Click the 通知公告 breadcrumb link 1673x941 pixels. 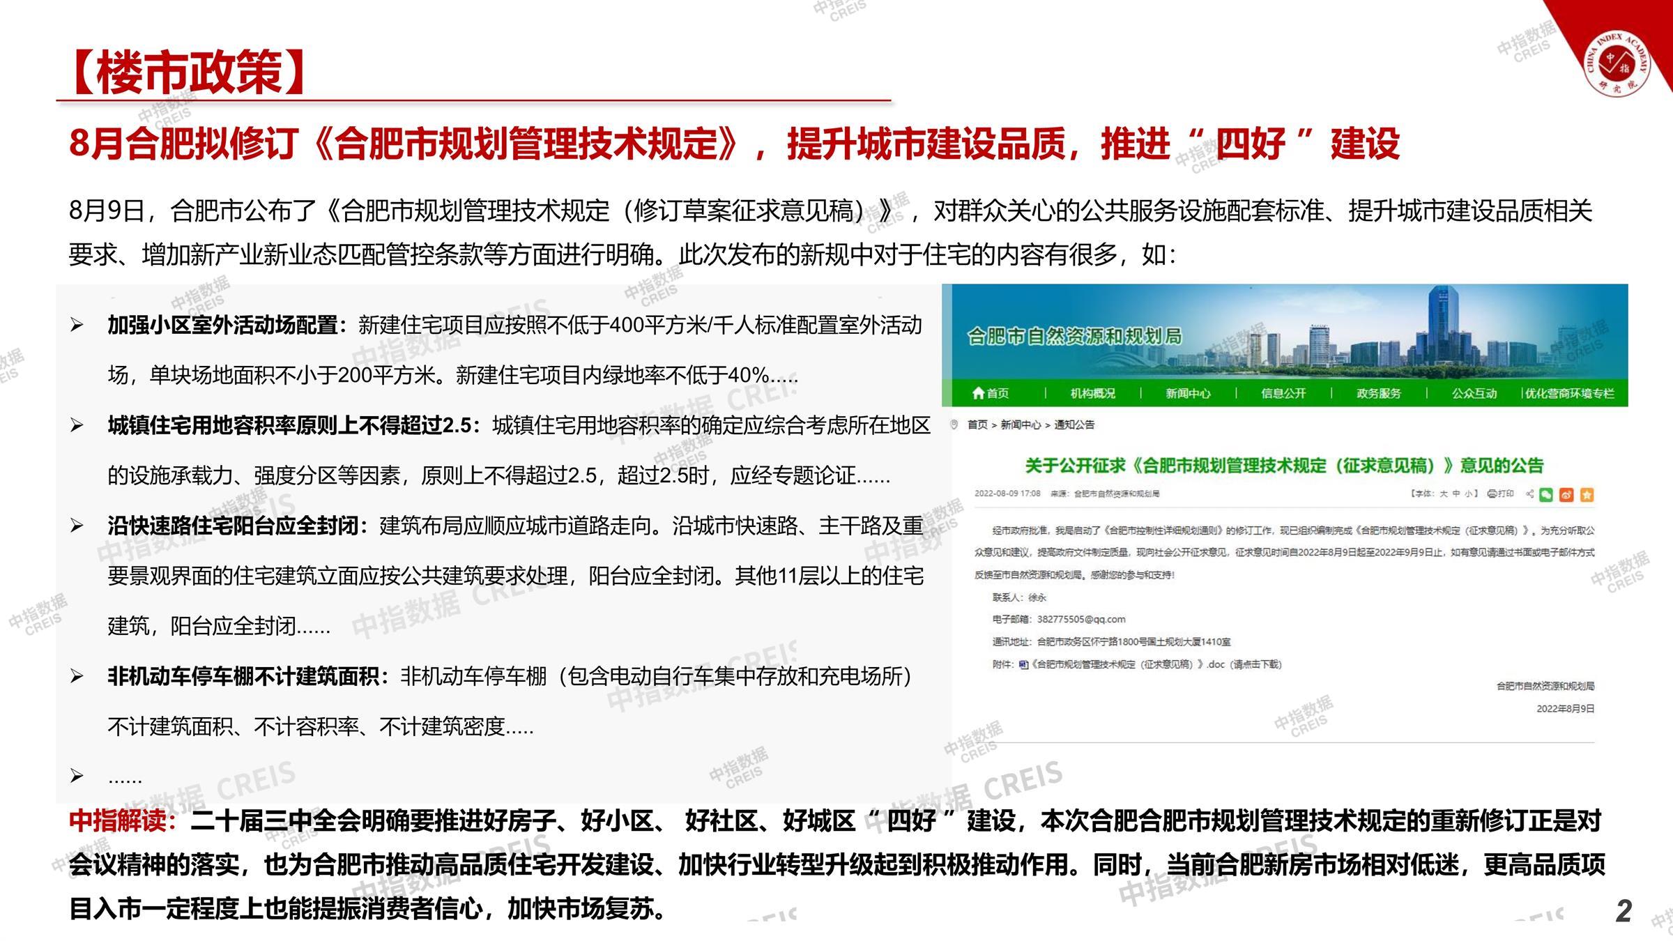click(1074, 425)
